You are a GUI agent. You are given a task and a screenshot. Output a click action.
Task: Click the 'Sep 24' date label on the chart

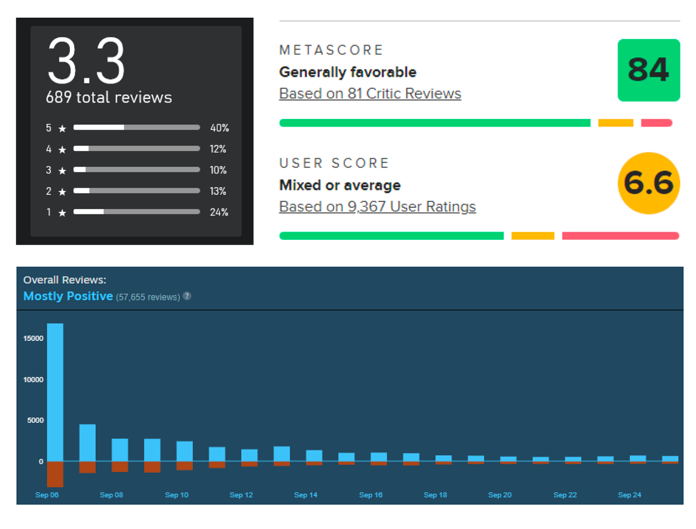click(x=629, y=495)
